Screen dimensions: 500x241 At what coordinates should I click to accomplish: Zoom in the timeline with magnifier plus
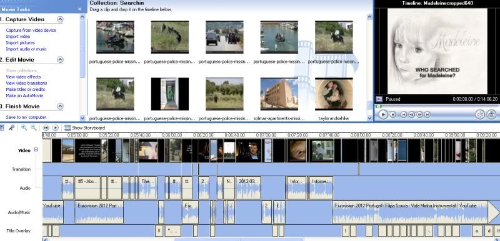point(24,128)
